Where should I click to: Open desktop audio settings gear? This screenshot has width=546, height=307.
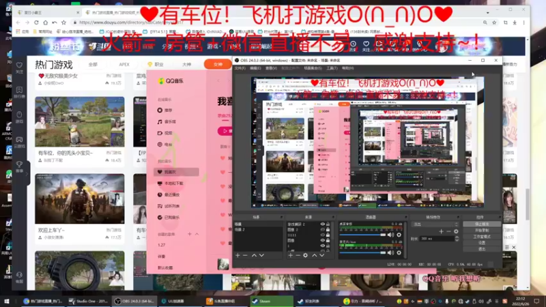point(399,235)
